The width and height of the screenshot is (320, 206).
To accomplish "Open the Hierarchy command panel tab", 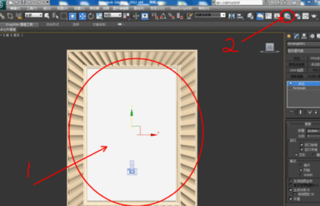I will pyautogui.click(x=304, y=37).
